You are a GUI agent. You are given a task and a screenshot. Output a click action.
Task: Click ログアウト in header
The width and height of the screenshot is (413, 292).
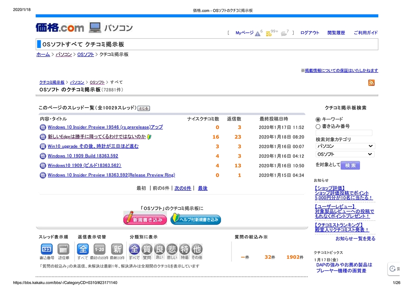click(309, 33)
